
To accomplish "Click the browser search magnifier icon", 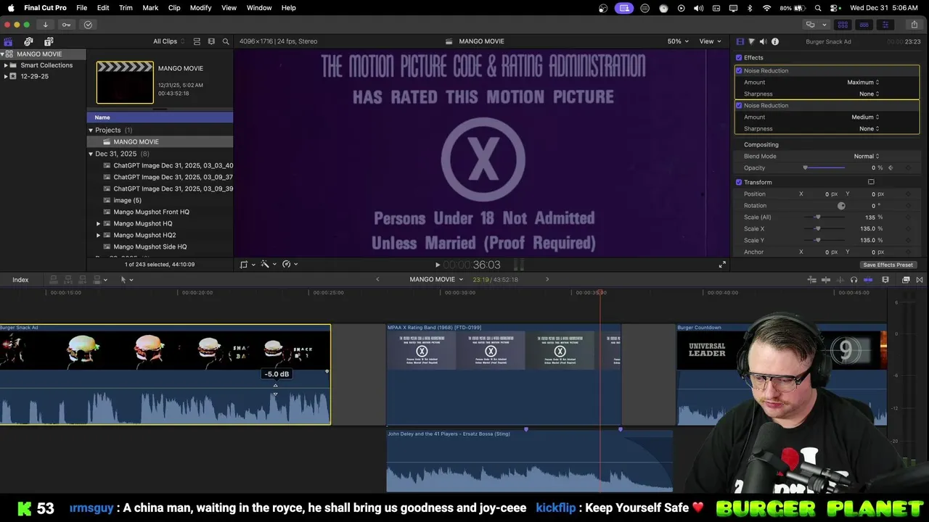I will (x=226, y=41).
